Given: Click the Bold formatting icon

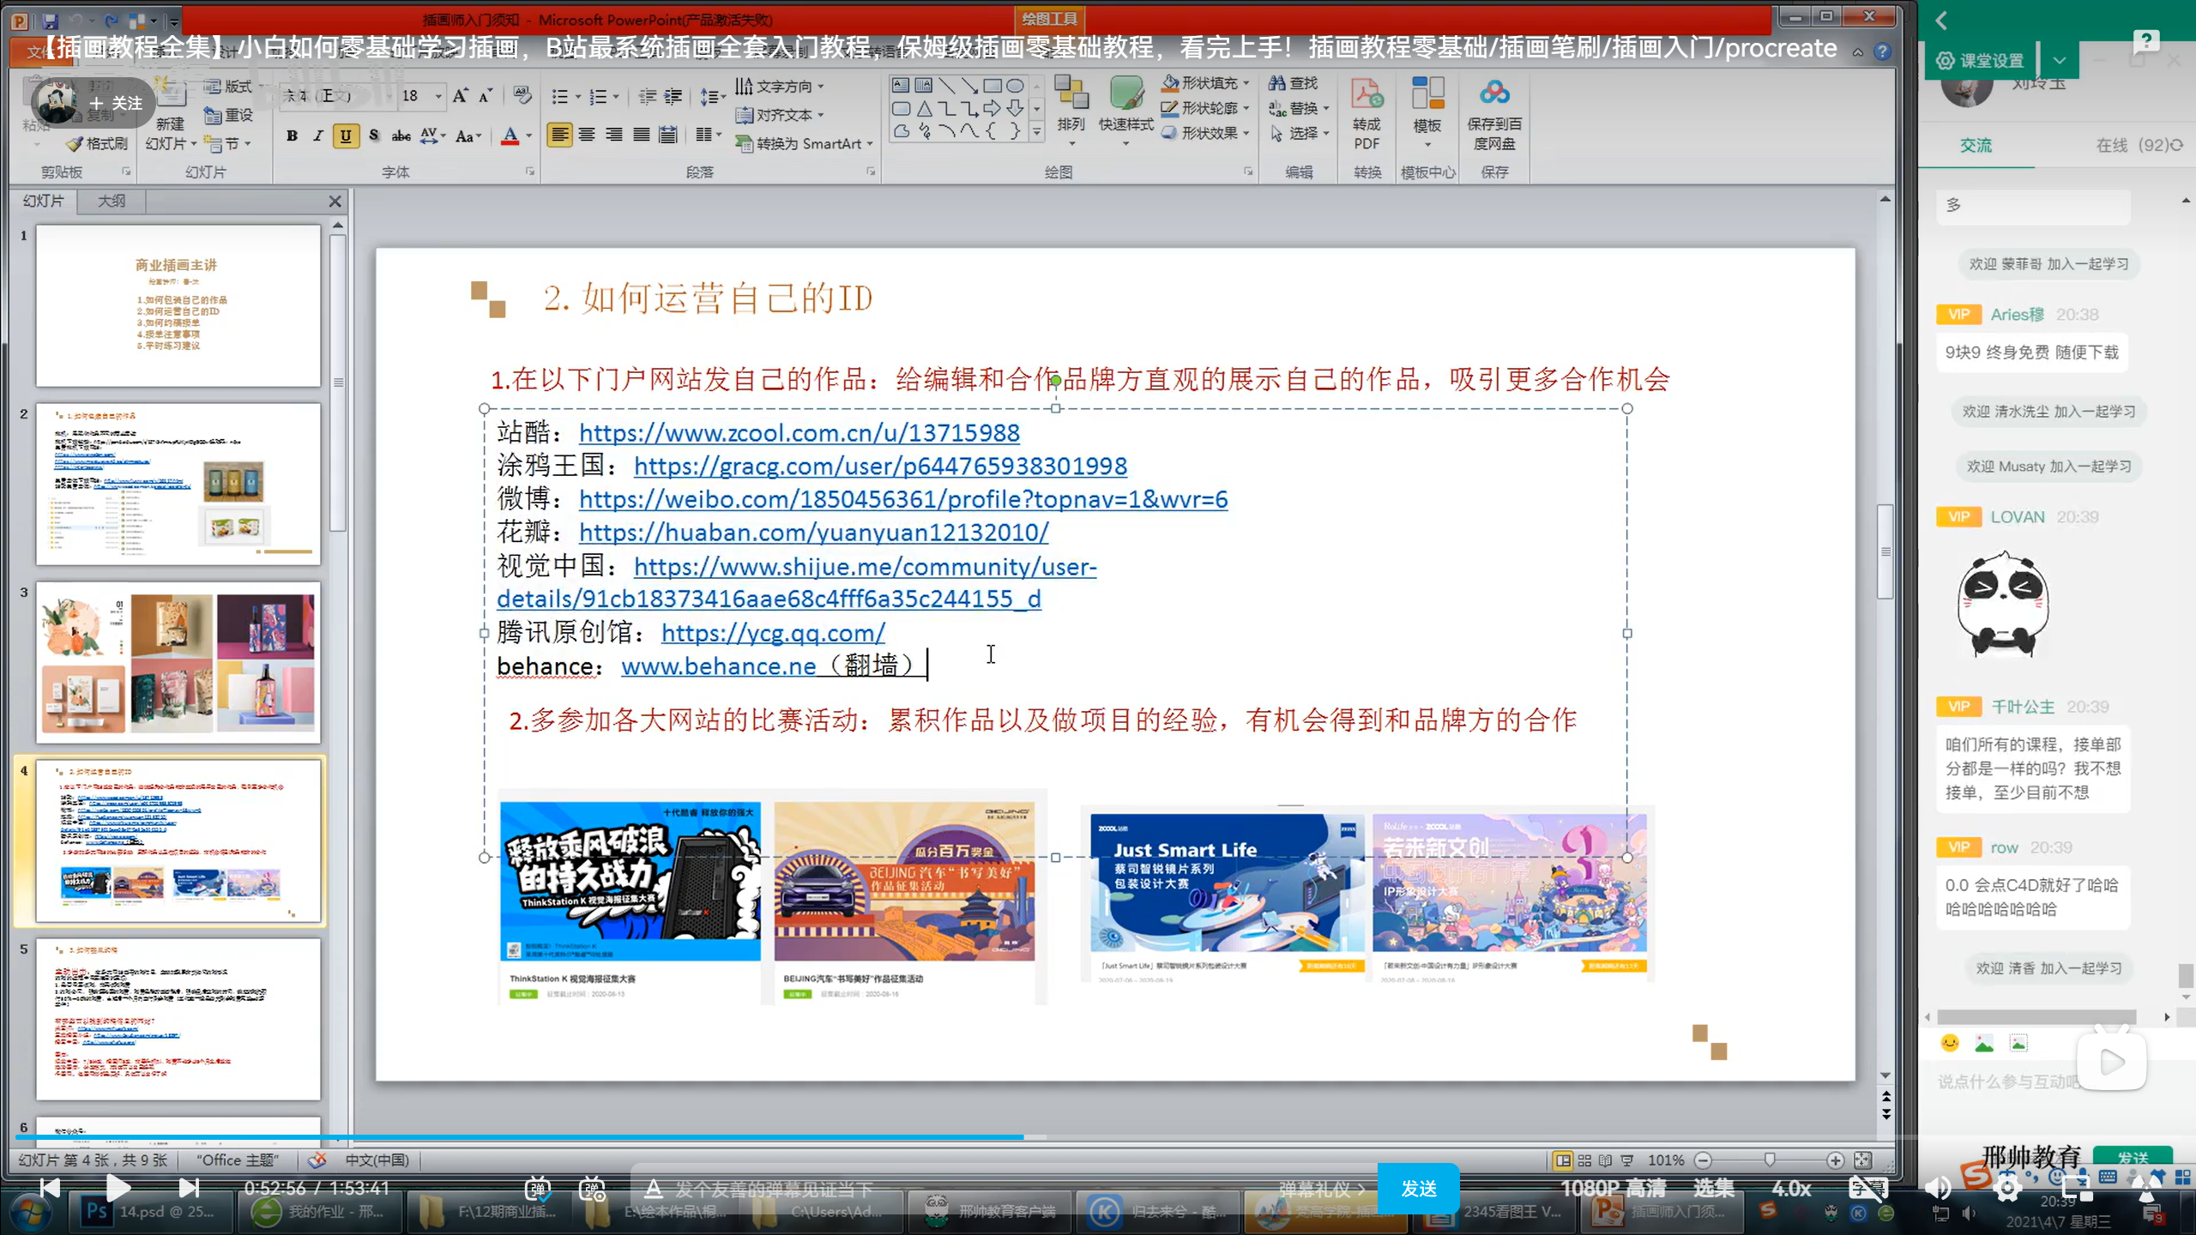Looking at the screenshot, I should point(292,136).
